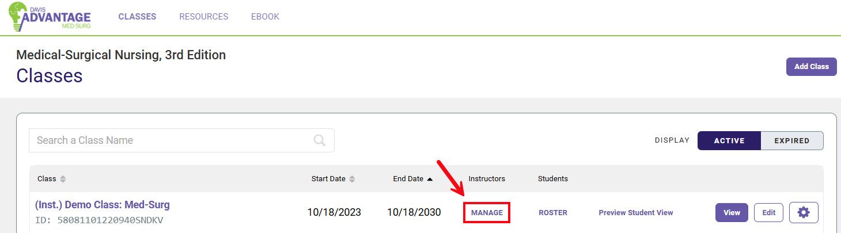The image size is (841, 233).
Task: Sort by Class name arrows
Action: click(63, 179)
